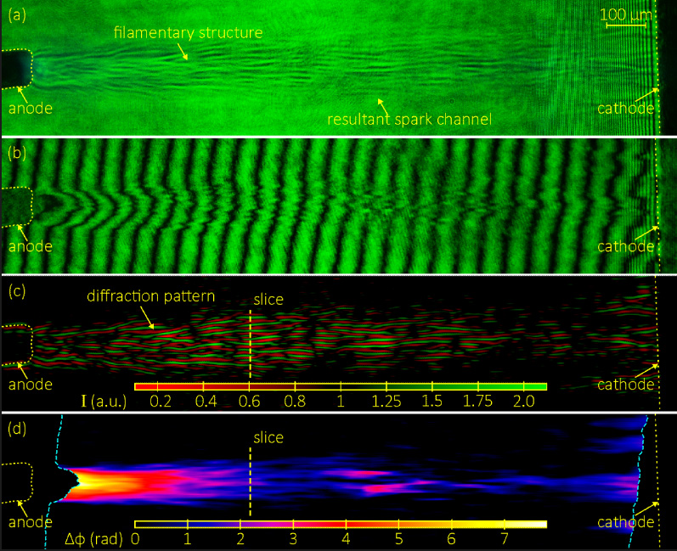Image resolution: width=677 pixels, height=551 pixels.
Task: Click the "100 µm" scale bar label
Action: pos(626,15)
